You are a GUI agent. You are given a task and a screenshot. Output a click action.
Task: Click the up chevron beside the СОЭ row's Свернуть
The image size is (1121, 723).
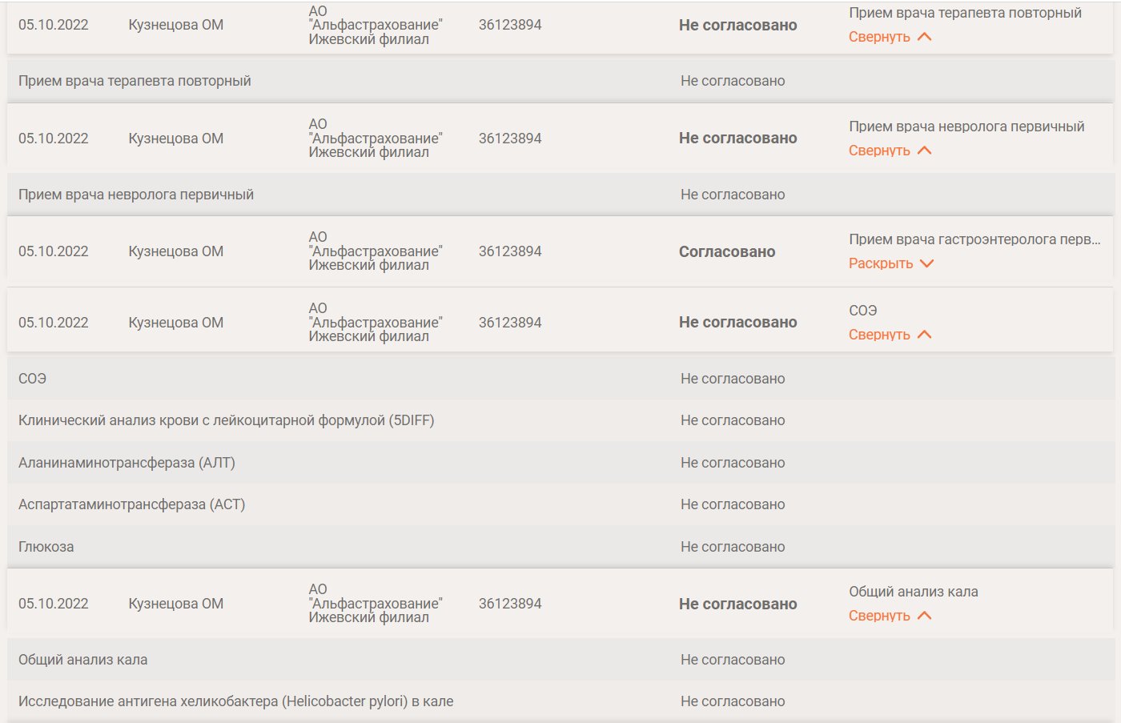coord(925,335)
